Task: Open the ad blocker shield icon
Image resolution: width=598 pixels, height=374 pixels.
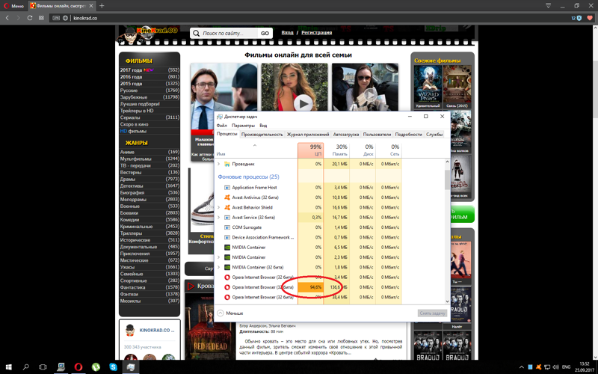Action: click(x=579, y=18)
